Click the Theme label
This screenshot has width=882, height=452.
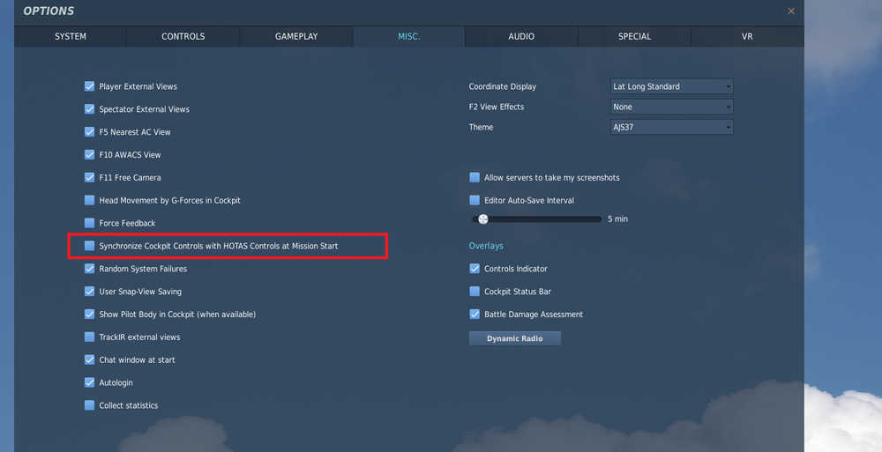(481, 127)
